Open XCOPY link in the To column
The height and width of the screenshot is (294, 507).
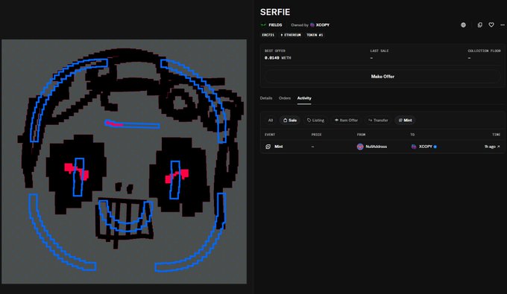coord(426,147)
